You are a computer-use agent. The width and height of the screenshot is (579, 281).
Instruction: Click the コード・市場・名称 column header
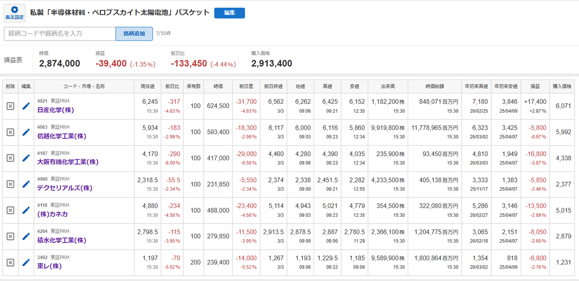click(84, 86)
